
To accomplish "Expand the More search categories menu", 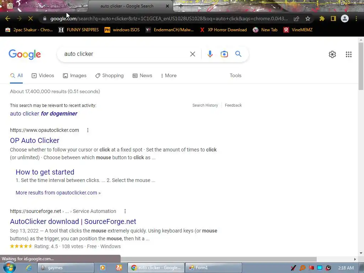I will click(x=169, y=76).
